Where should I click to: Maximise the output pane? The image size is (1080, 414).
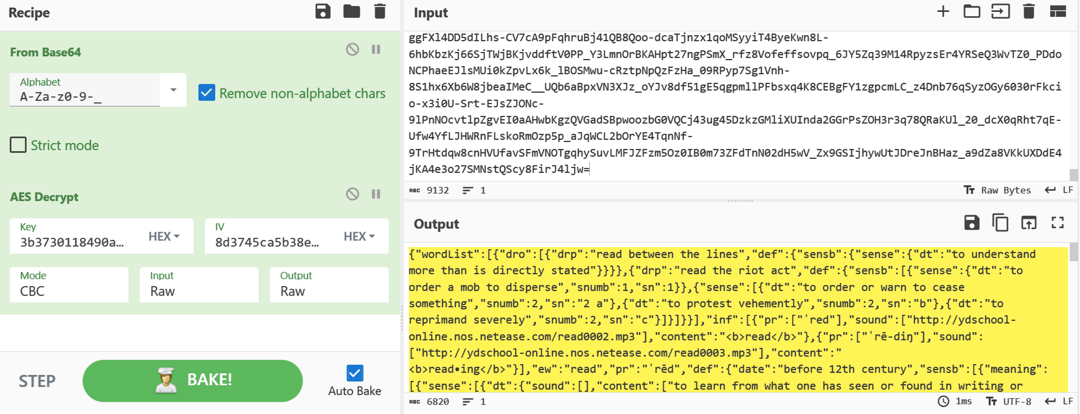(x=1057, y=223)
